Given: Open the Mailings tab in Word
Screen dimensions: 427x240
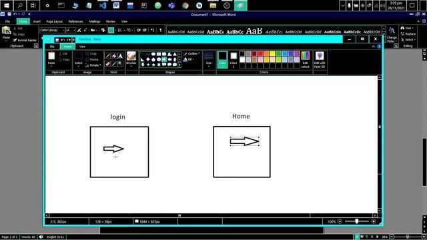Looking at the screenshot, I should pyautogui.click(x=95, y=21).
